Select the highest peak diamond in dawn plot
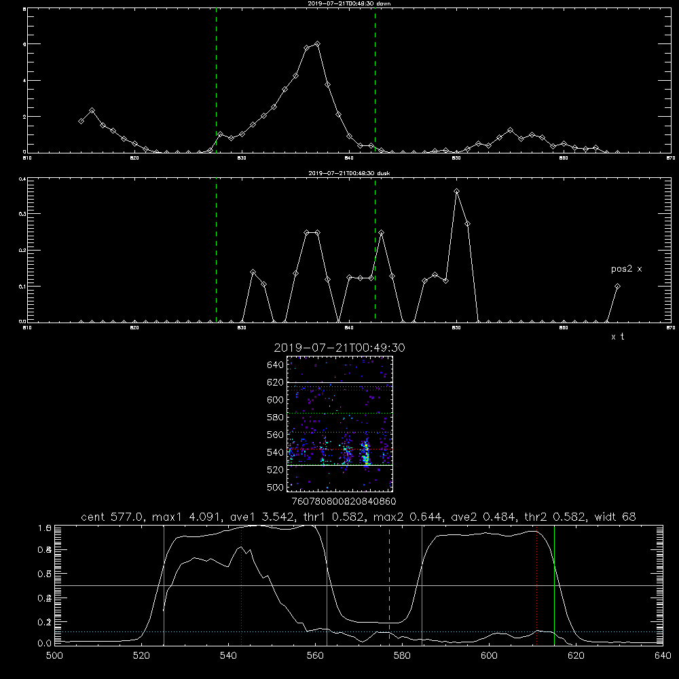The height and width of the screenshot is (679, 679). click(x=317, y=44)
